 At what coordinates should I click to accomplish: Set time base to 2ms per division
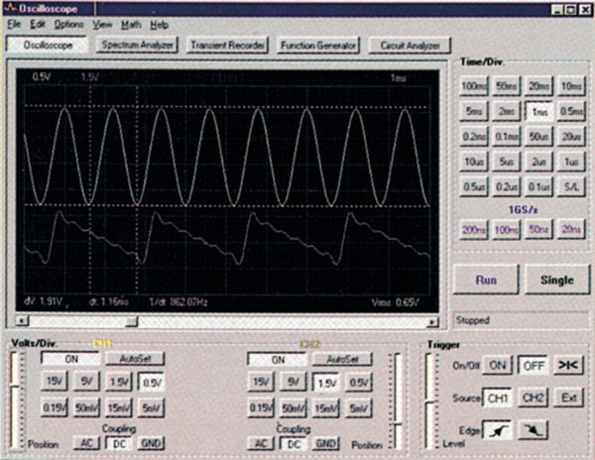click(x=507, y=112)
